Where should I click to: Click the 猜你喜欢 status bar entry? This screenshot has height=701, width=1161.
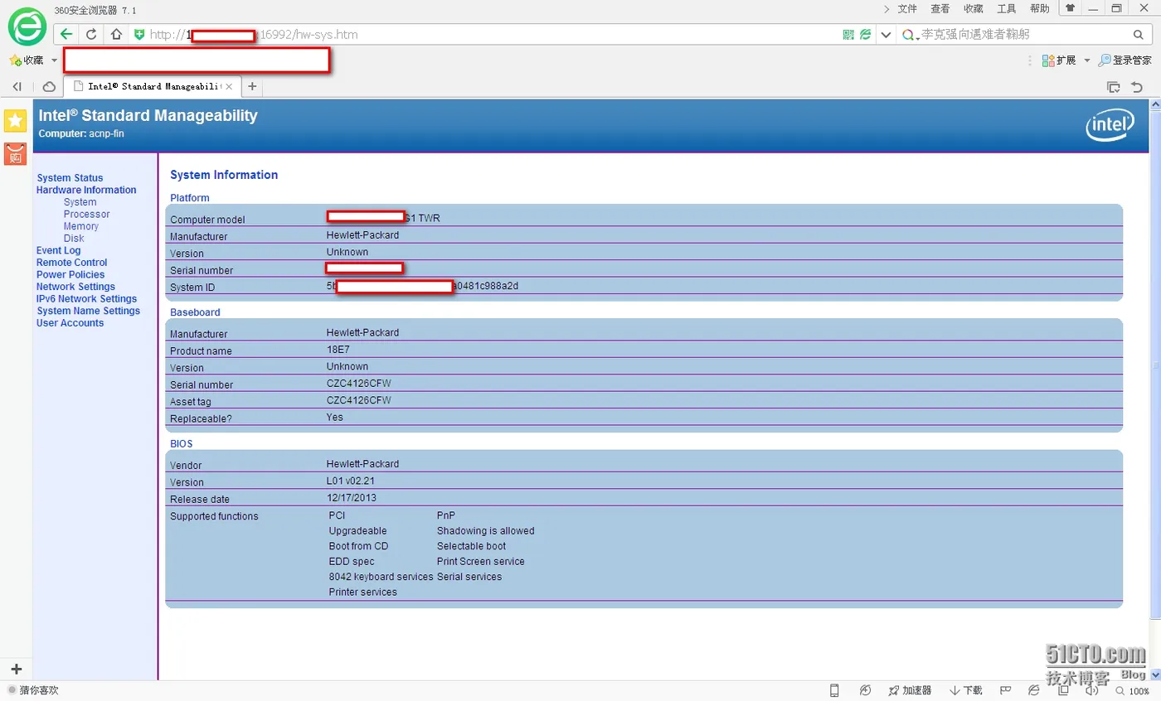[x=33, y=690]
